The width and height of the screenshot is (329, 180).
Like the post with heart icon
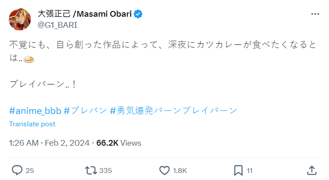click(x=164, y=170)
